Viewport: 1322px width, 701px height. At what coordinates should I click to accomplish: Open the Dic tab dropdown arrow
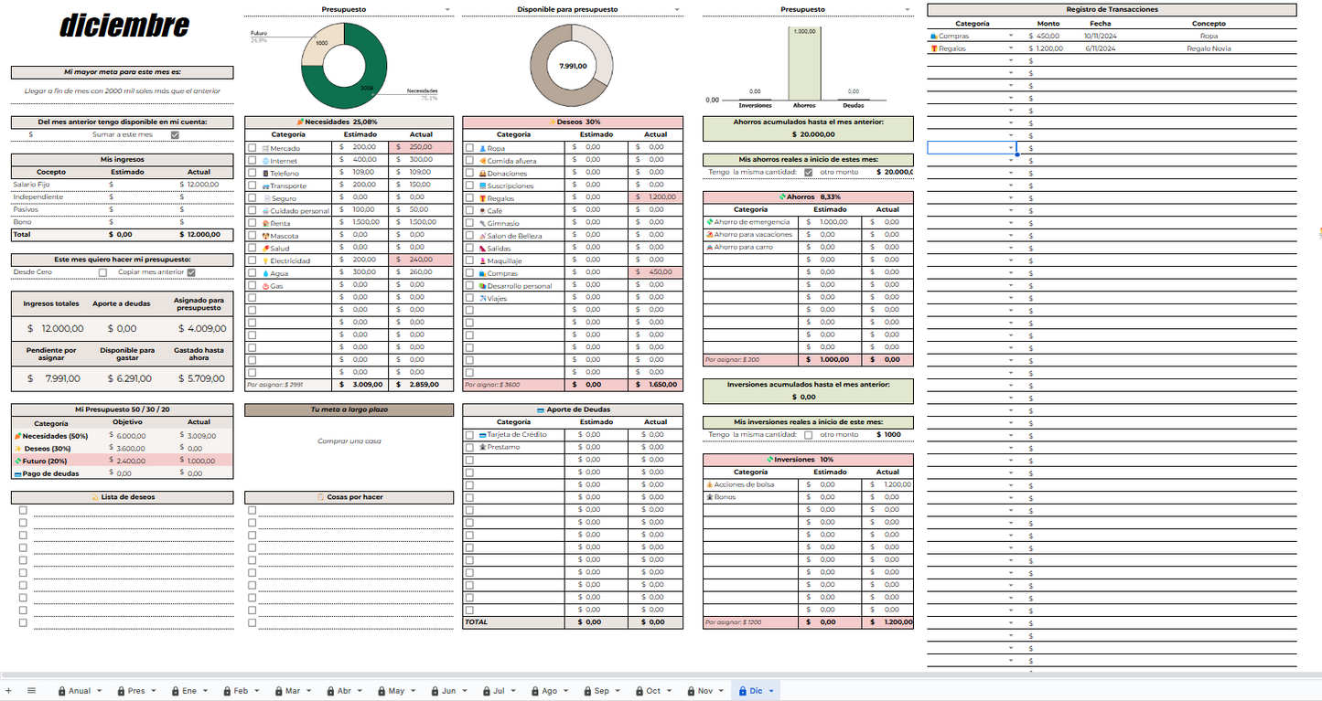point(771,691)
